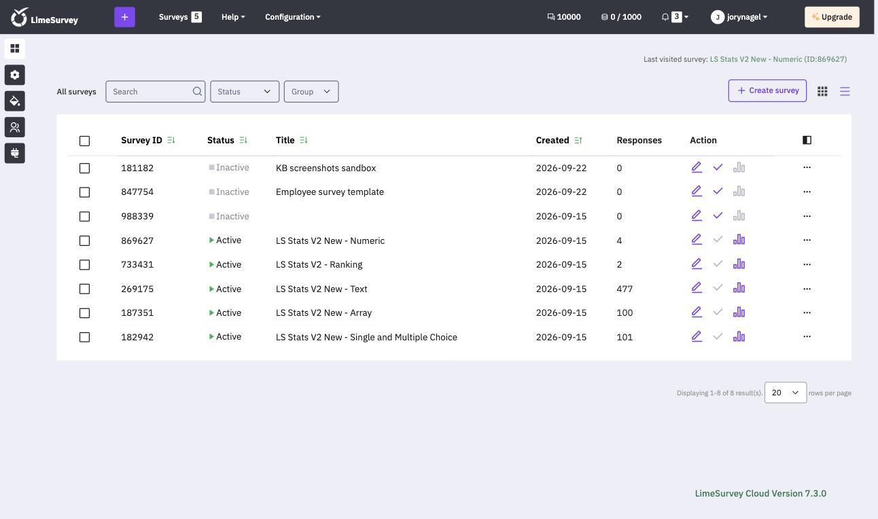Screen dimensions: 878x519
Task: Select checkbox for survey 988339
Action: coord(84,217)
